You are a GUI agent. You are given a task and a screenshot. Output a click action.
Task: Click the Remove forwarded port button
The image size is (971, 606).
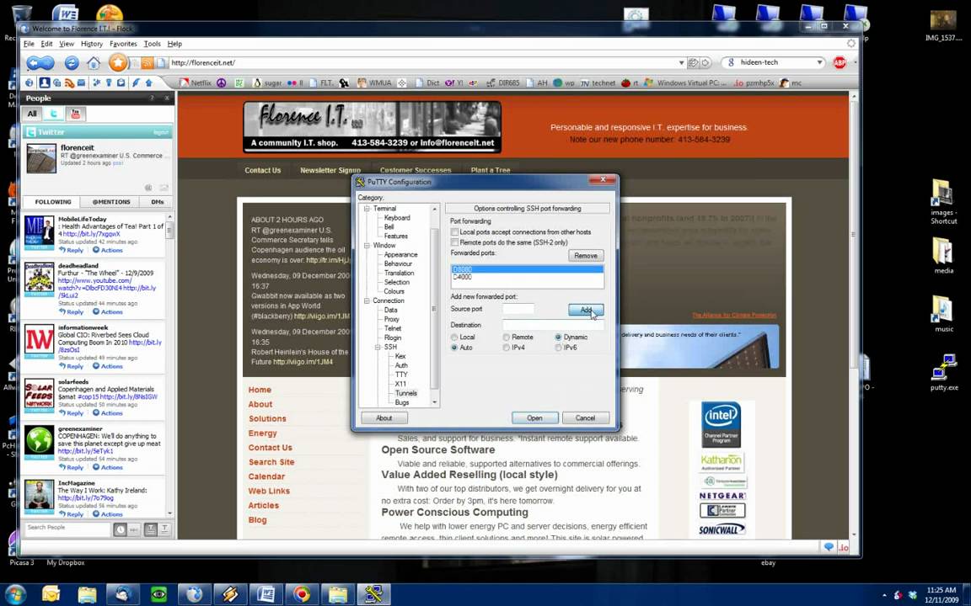click(586, 255)
